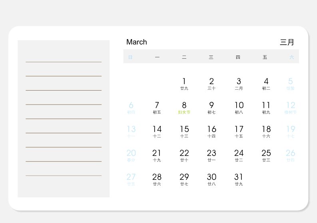Select Saturday March 5
The image size is (317, 223).
(290, 84)
